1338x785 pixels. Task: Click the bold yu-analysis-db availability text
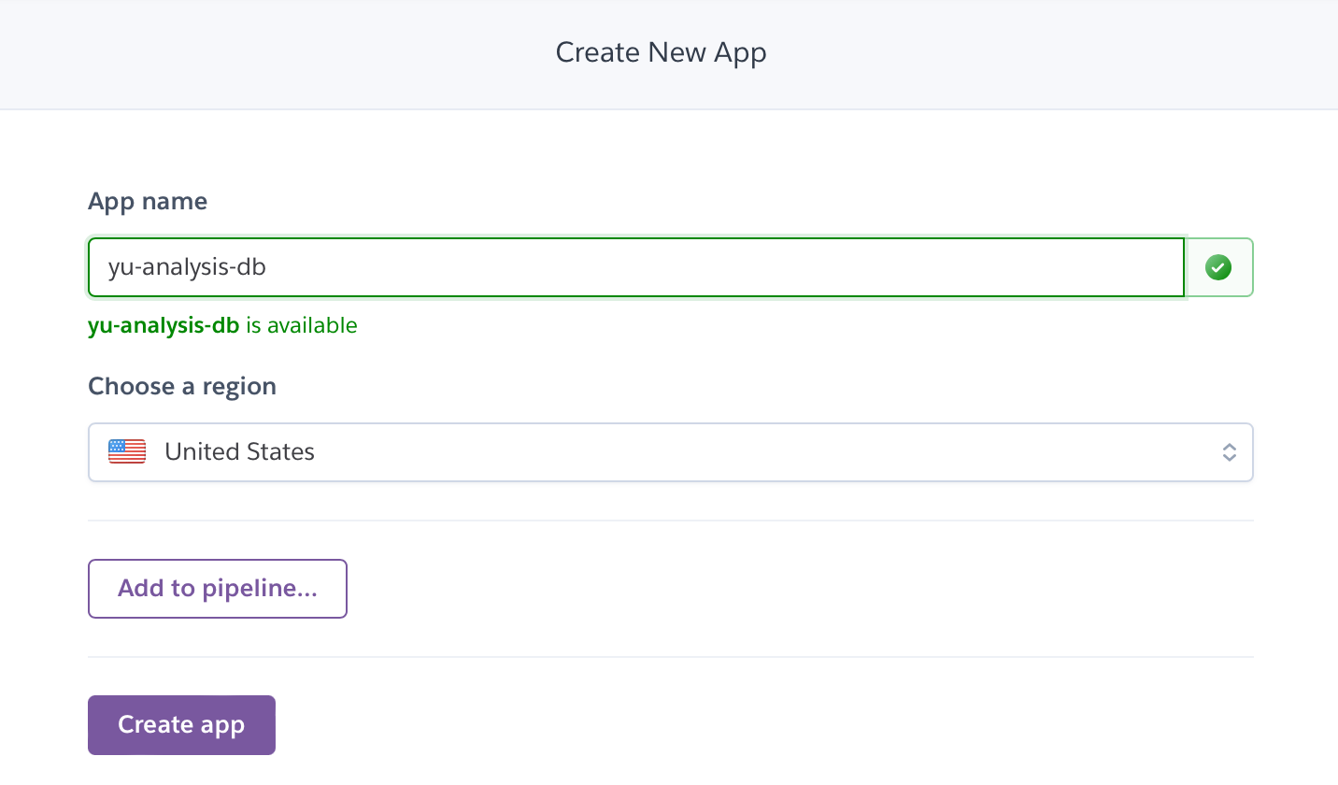164,325
